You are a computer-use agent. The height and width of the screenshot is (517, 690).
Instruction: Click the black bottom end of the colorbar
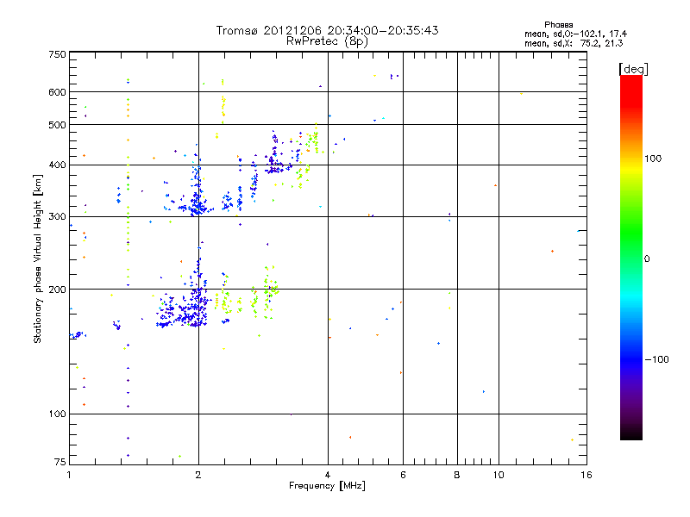[631, 433]
